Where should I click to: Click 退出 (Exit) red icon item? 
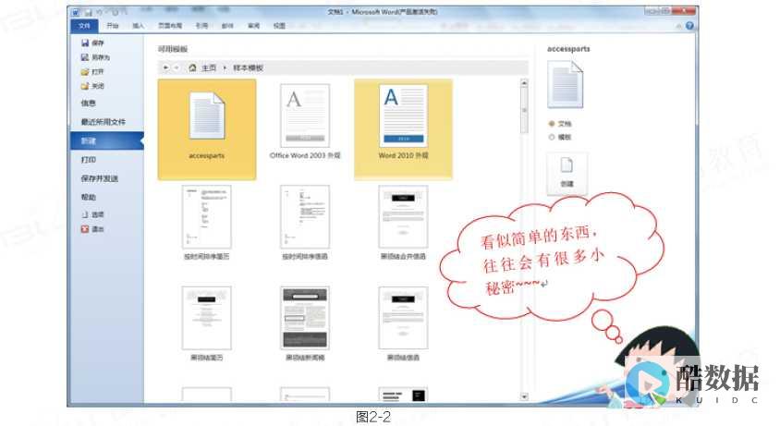coord(93,229)
